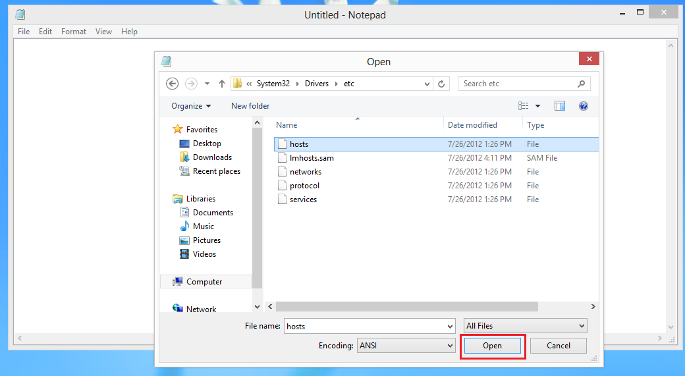Click the Open button
This screenshot has width=685, height=376.
coord(493,346)
